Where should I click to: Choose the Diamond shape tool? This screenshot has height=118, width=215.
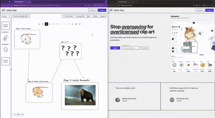pyautogui.click(x=54, y=24)
